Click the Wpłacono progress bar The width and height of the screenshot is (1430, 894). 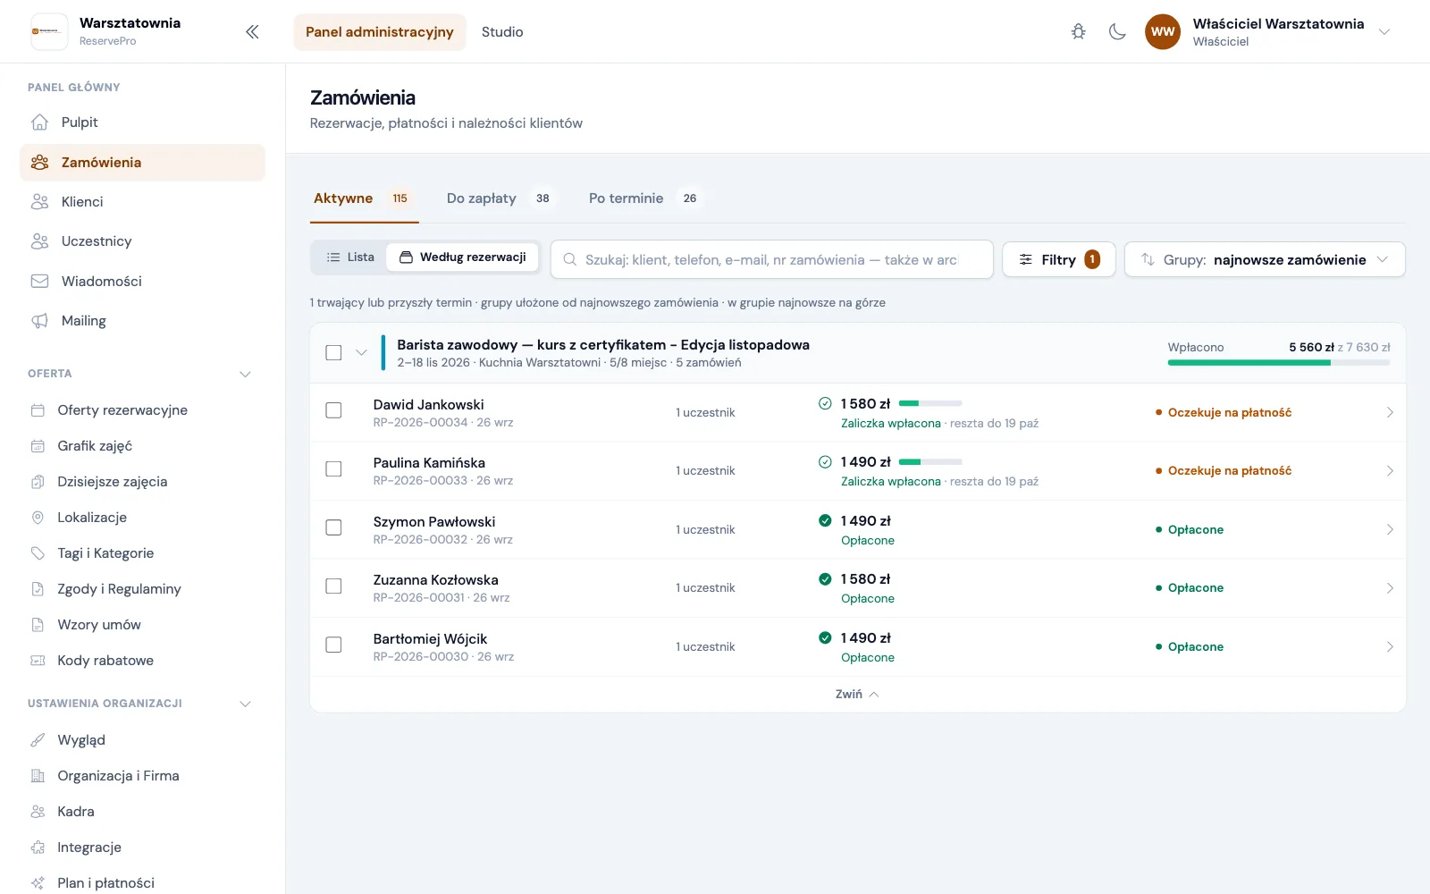pos(1278,363)
